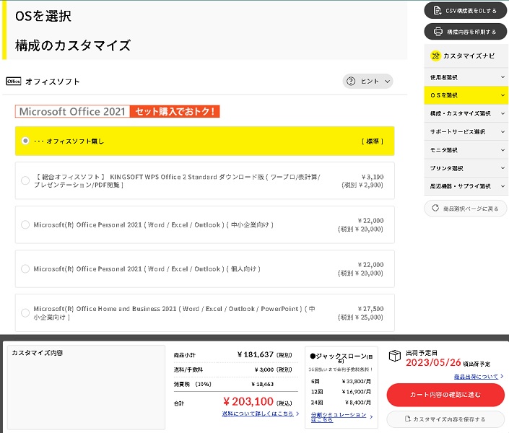Click the red カート内容の確認に進む button
This screenshot has height=433, width=509.
tap(445, 395)
